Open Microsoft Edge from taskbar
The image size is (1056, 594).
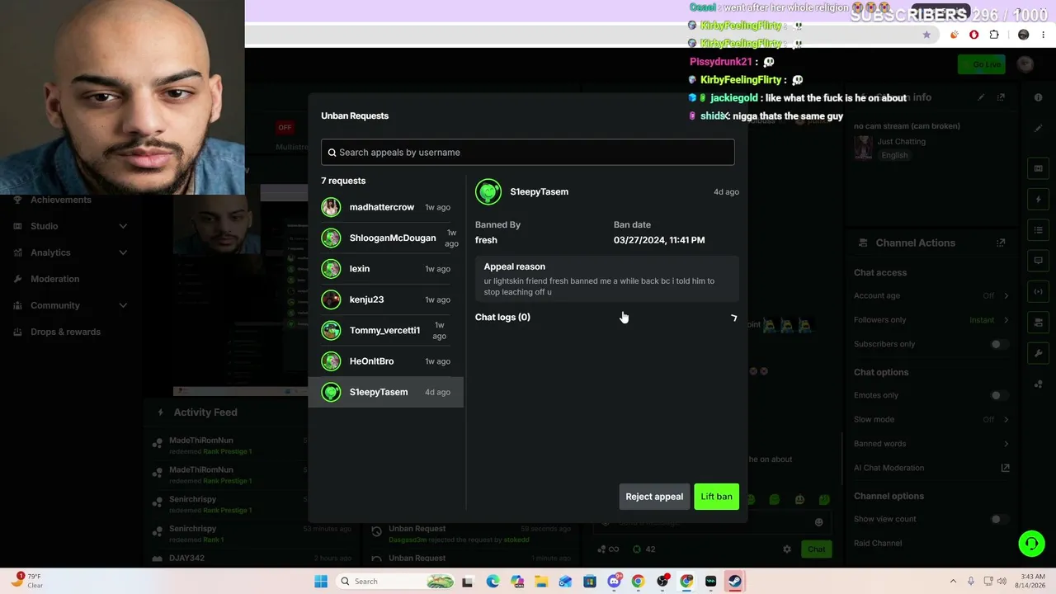493,582
